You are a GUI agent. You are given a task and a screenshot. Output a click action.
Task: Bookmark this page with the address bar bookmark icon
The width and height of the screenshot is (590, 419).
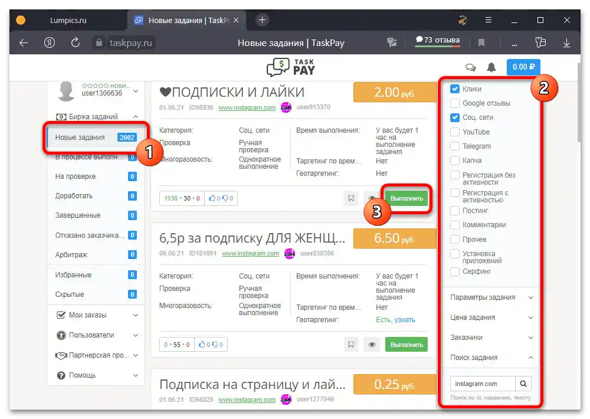[481, 43]
